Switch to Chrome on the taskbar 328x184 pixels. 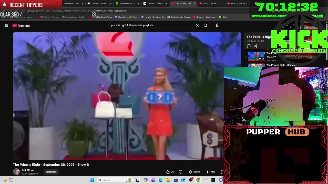[x=198, y=180]
